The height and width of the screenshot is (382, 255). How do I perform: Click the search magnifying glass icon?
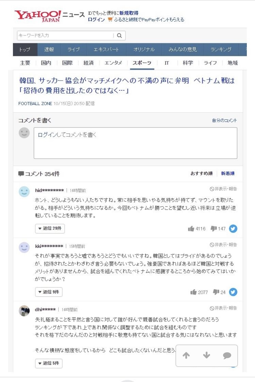[119, 35]
